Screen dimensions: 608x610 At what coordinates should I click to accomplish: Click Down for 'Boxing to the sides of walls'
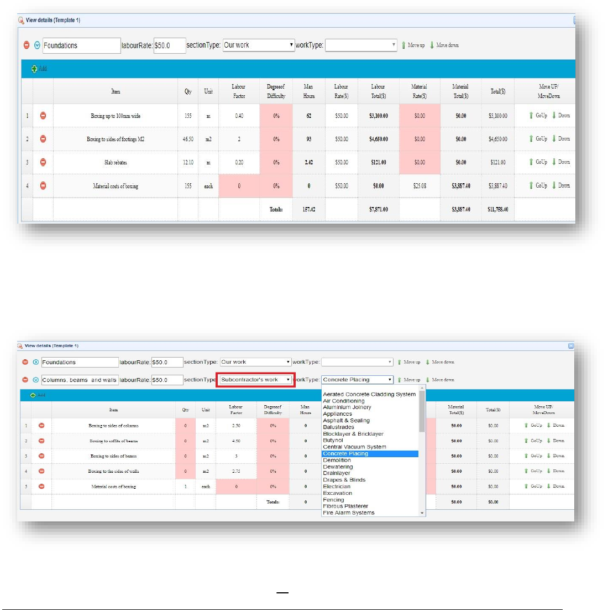[x=556, y=471]
